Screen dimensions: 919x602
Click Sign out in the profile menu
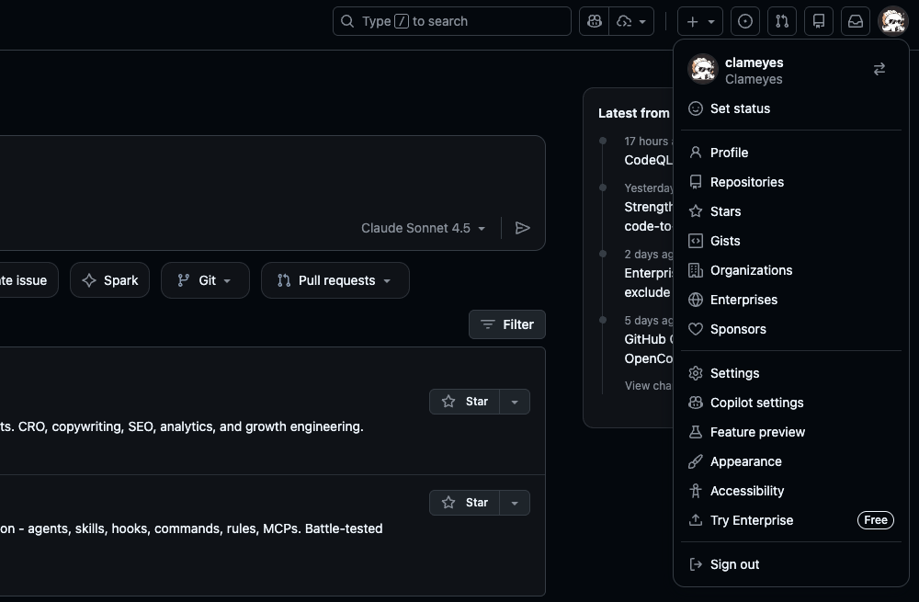point(734,564)
